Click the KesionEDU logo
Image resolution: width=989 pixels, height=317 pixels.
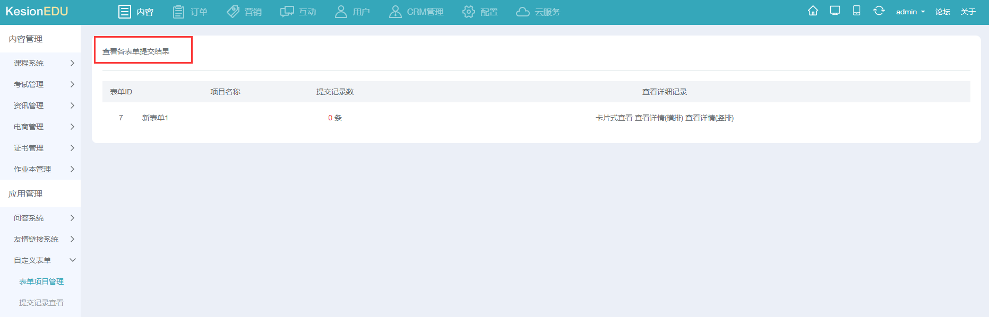point(37,12)
